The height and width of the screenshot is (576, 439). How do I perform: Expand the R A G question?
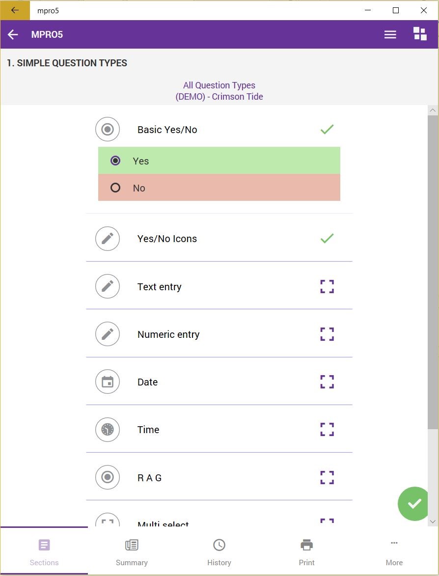coord(327,478)
